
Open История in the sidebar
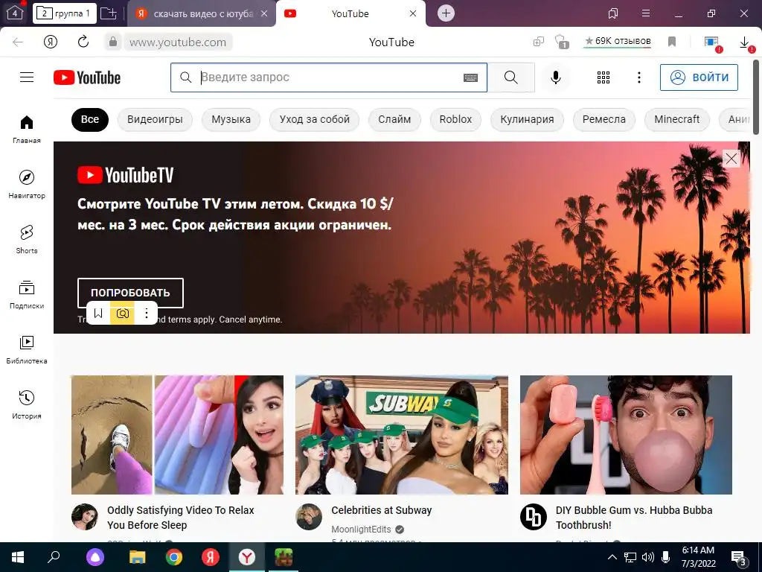pyautogui.click(x=27, y=404)
